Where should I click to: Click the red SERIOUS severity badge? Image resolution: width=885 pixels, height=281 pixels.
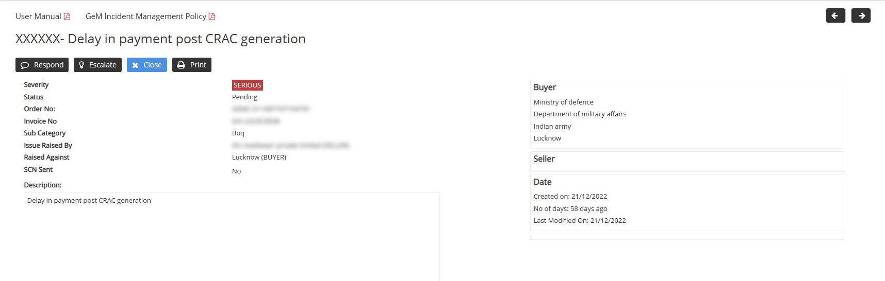[247, 85]
